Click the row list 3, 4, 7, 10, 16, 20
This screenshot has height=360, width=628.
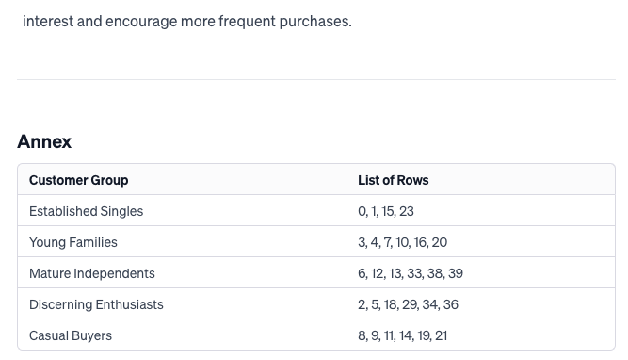point(403,242)
